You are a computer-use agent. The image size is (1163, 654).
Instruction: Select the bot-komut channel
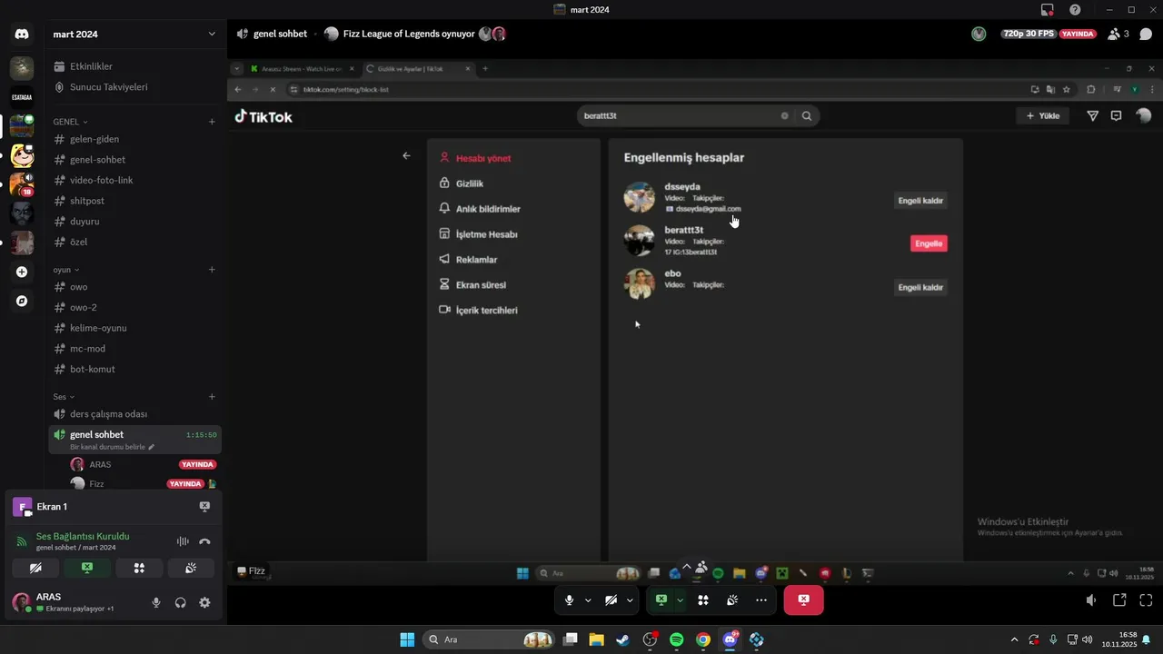pos(134,370)
